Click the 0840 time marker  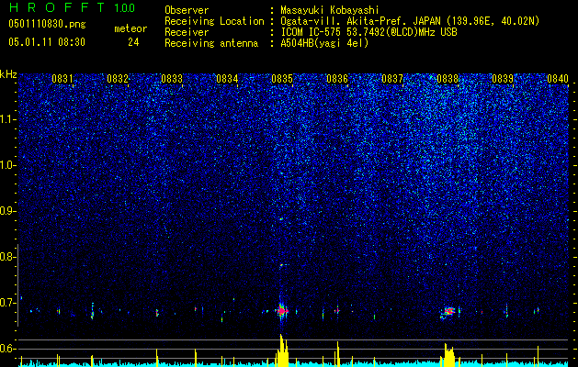[558, 79]
